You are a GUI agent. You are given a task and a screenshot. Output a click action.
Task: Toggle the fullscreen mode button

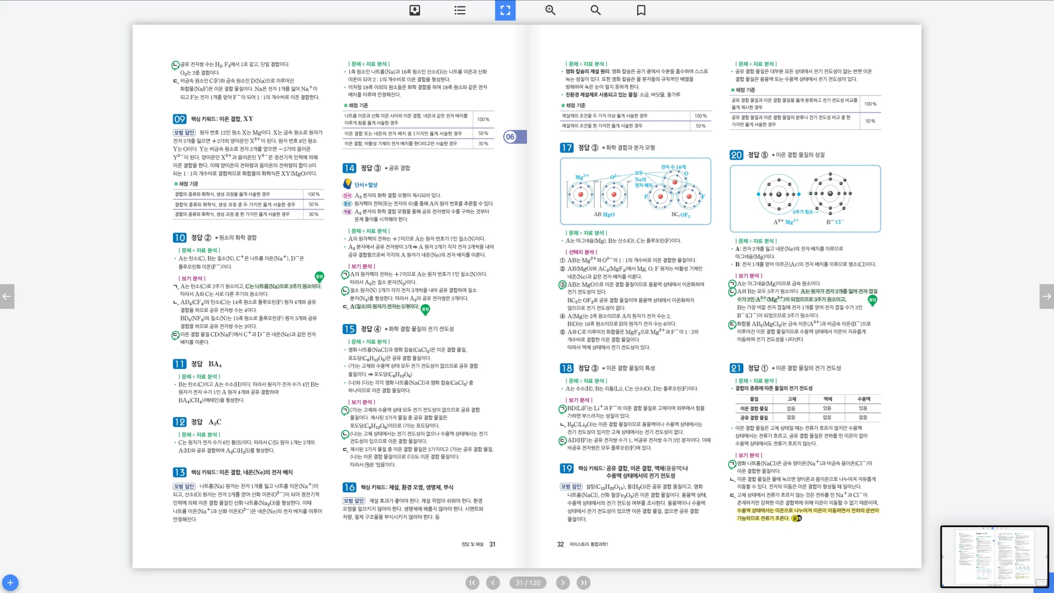505,10
